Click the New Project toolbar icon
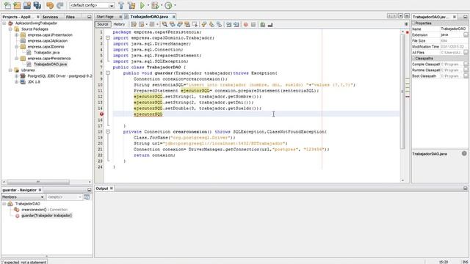470x264 pixels. [17, 5]
